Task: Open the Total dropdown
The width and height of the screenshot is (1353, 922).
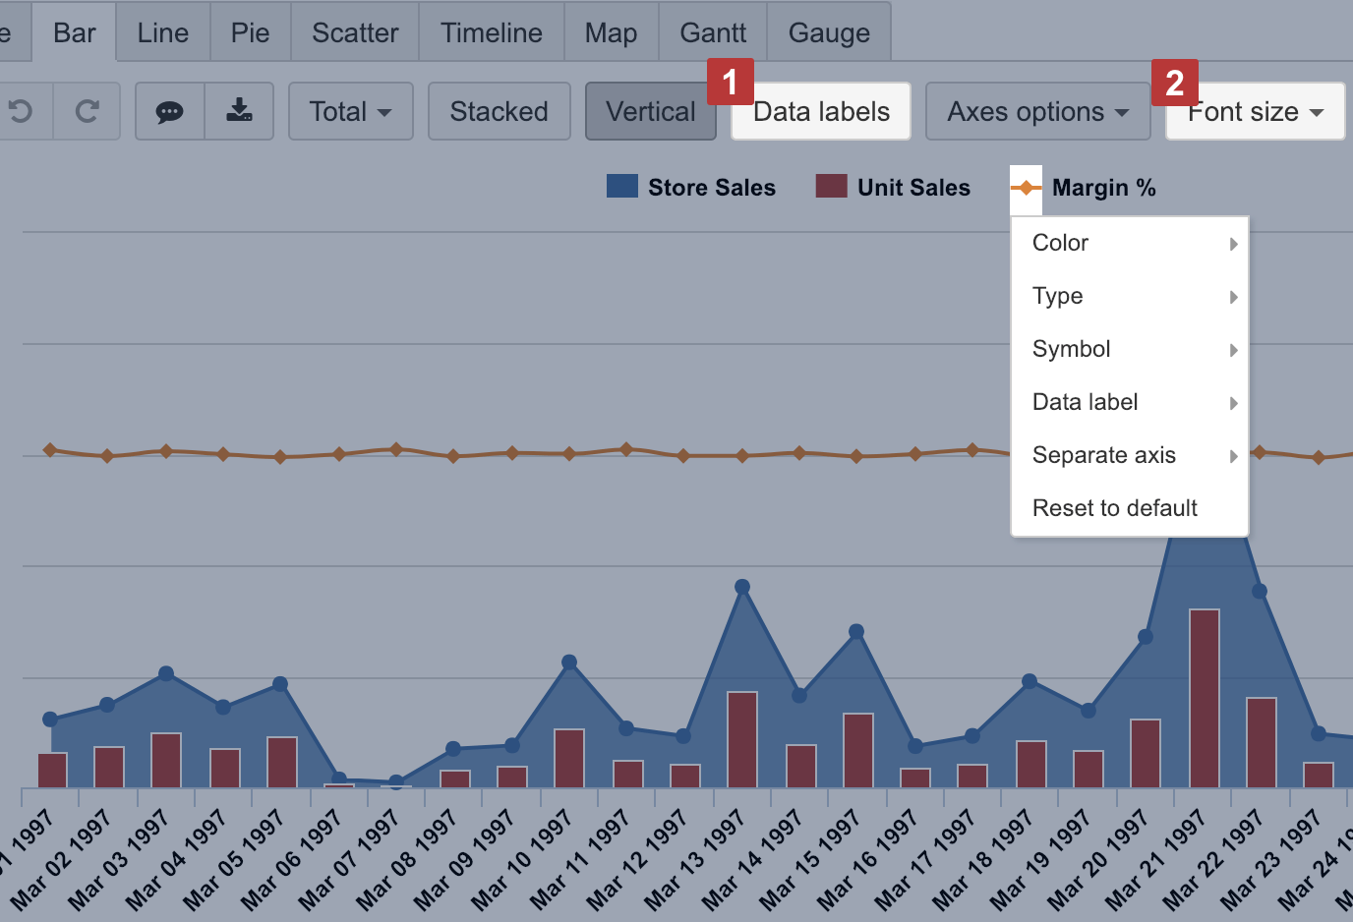Action: click(x=350, y=111)
